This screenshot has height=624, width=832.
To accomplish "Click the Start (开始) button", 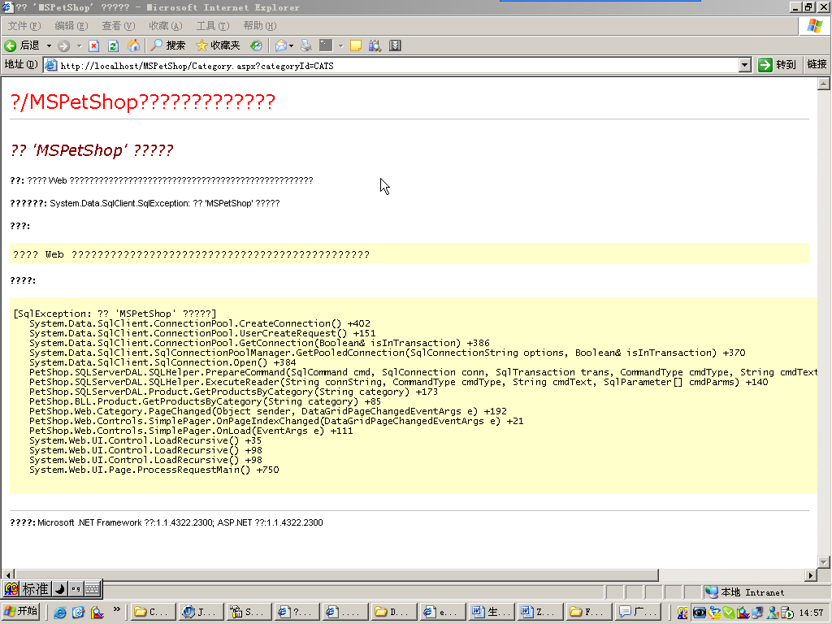I will [x=20, y=612].
